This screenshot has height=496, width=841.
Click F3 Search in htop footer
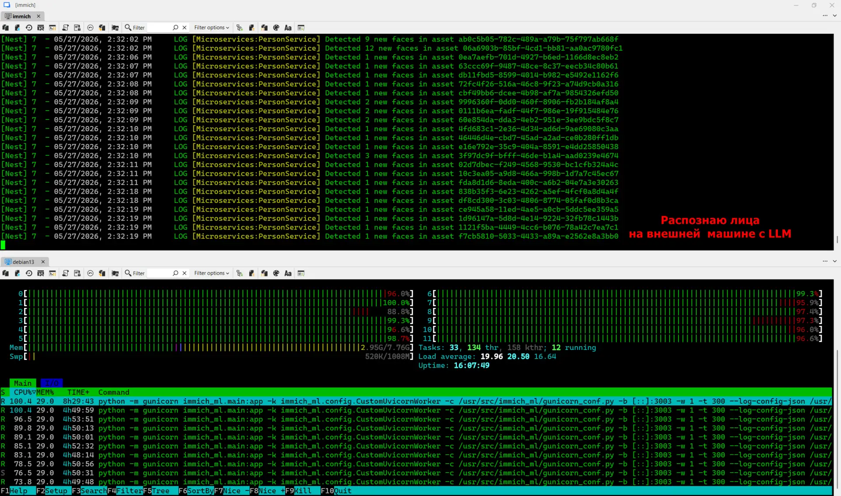89,491
